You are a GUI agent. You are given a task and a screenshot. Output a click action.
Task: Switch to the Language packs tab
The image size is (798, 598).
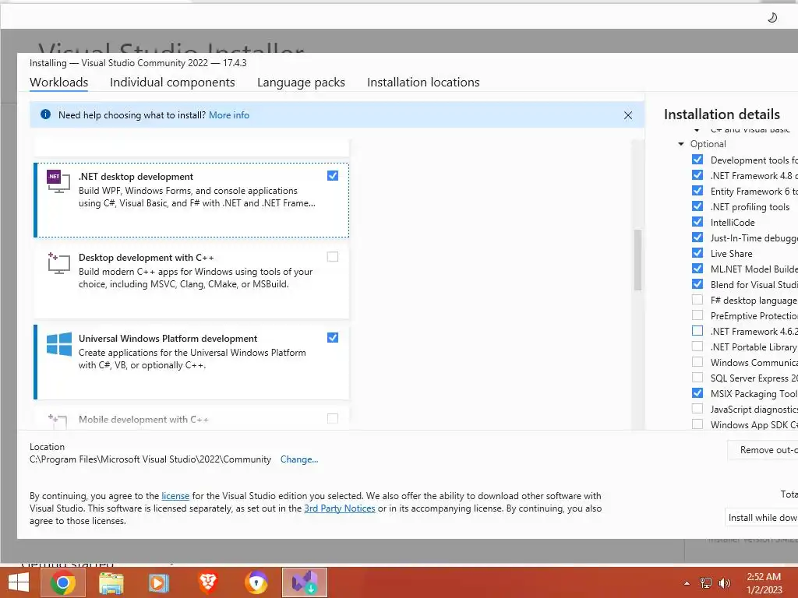point(301,83)
